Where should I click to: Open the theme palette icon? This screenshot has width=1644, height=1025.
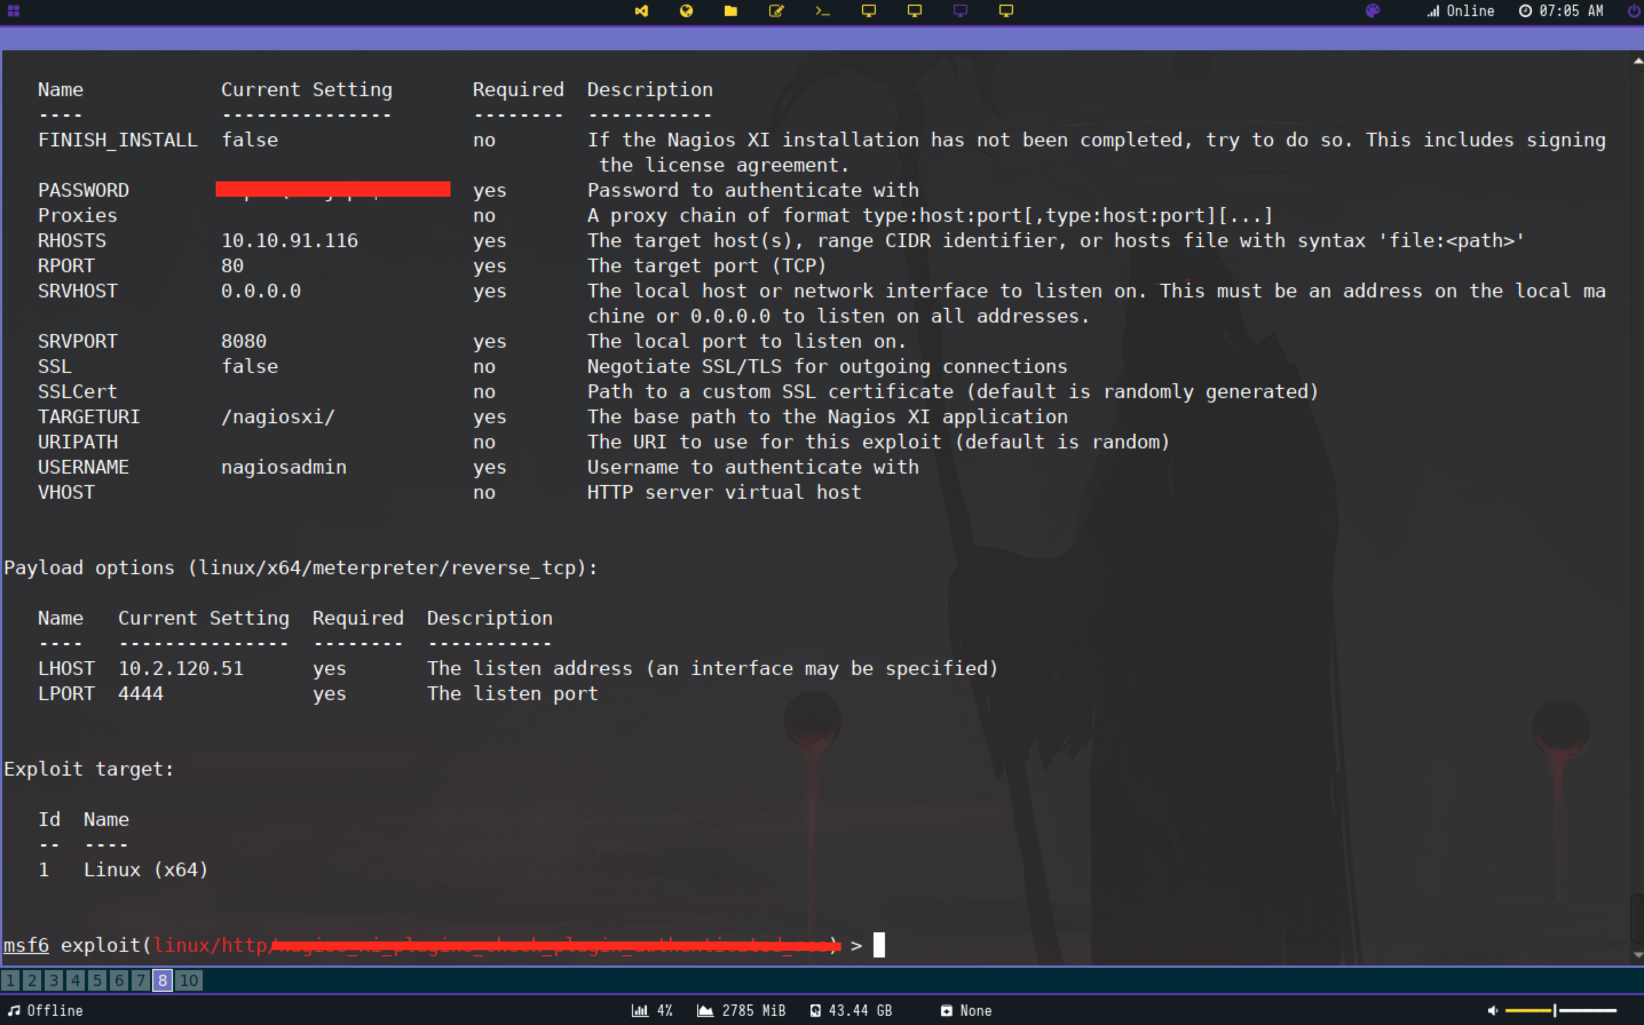[1373, 11]
